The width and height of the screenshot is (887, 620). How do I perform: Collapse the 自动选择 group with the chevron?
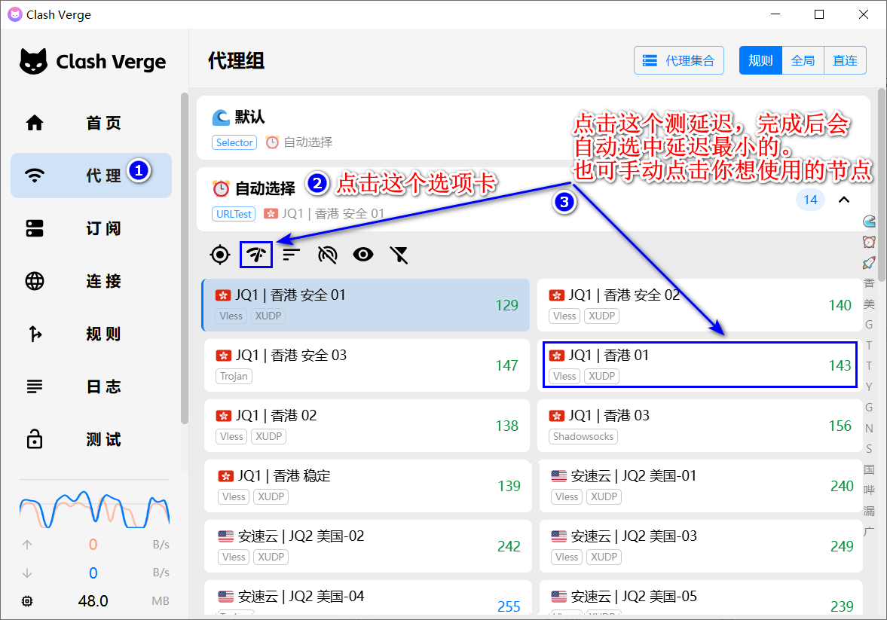(x=844, y=200)
